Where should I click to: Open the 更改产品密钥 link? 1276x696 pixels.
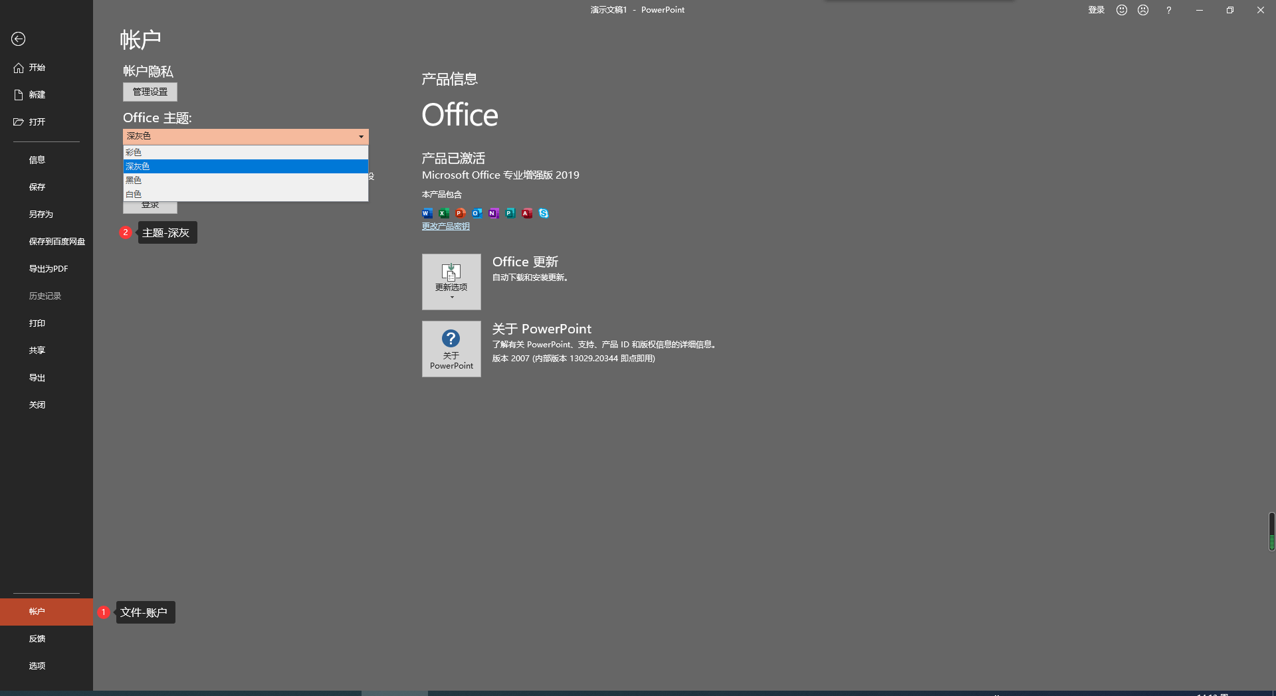tap(446, 226)
